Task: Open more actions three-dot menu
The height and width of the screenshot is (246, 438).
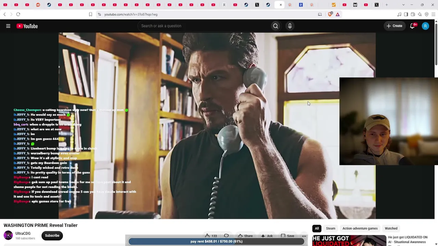Action: point(304,236)
